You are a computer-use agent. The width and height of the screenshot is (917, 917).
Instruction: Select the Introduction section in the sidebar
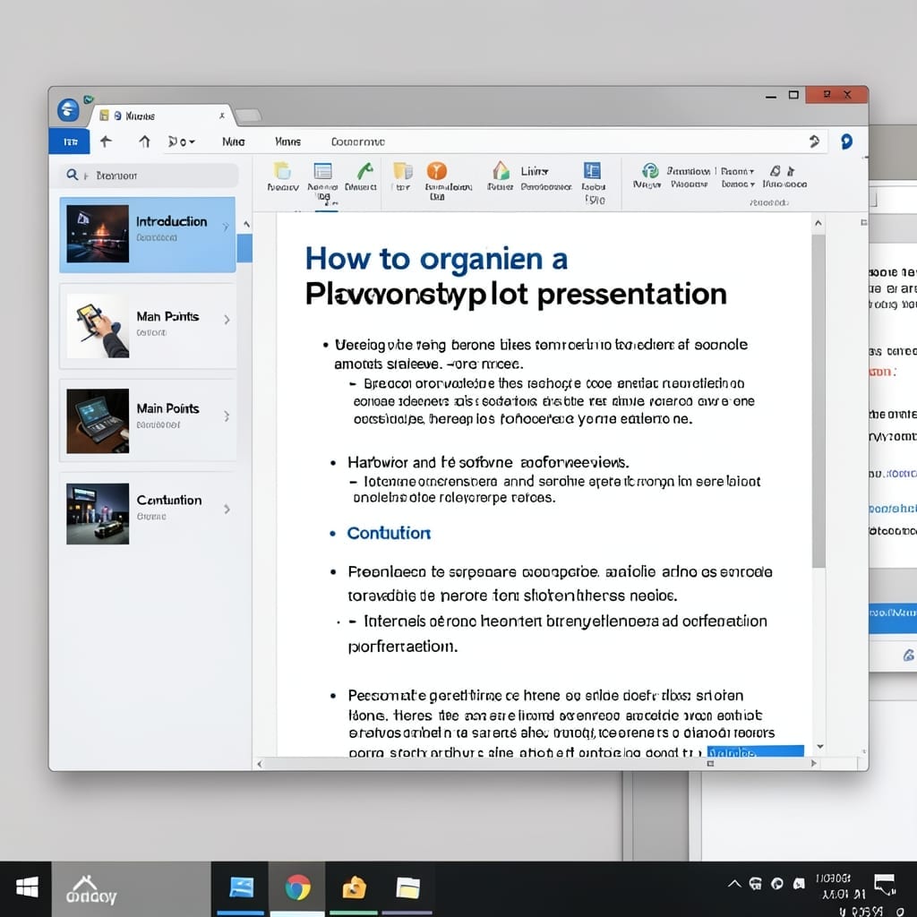tap(148, 235)
